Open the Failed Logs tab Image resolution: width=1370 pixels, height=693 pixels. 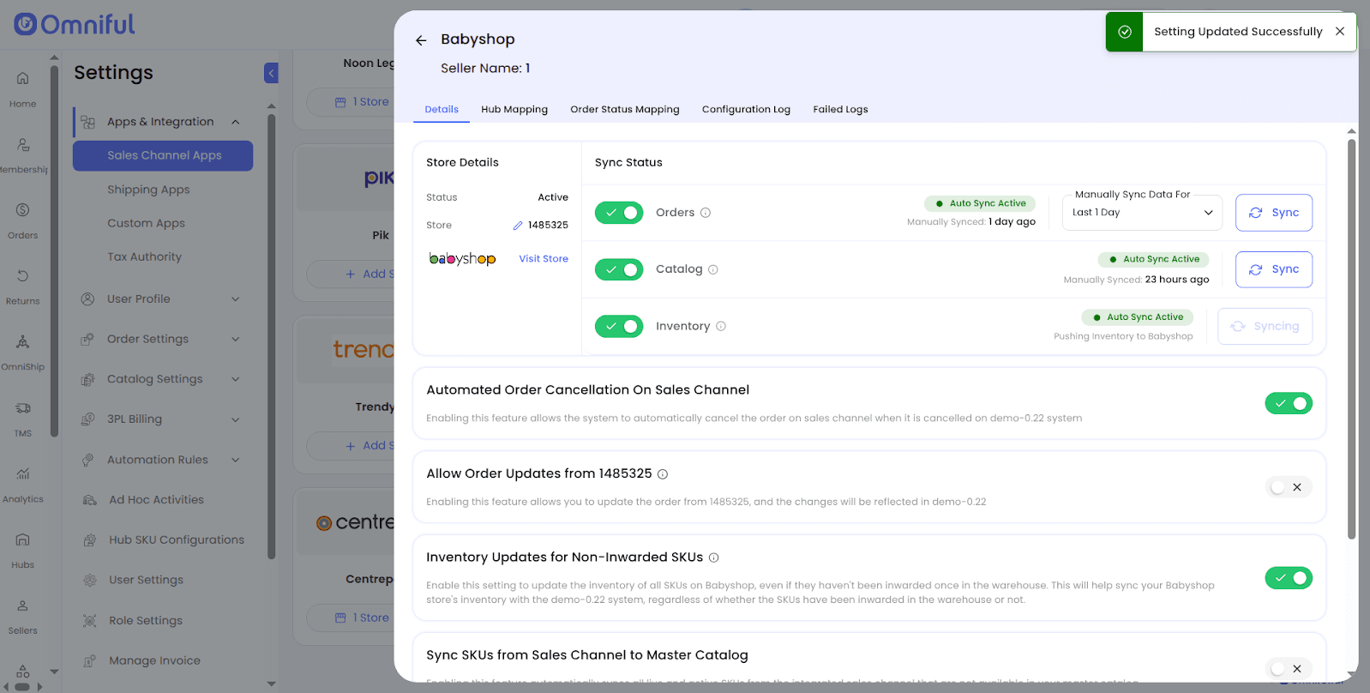click(840, 110)
